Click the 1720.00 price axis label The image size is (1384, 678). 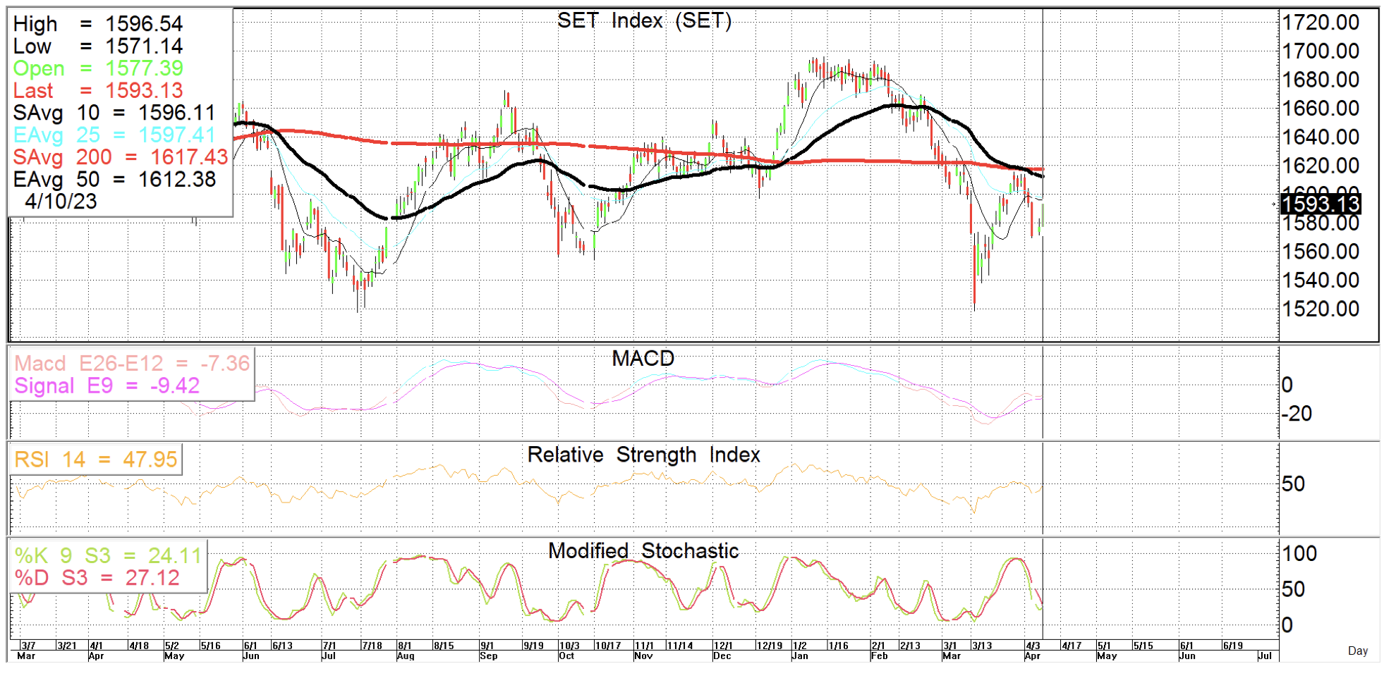coord(1321,23)
